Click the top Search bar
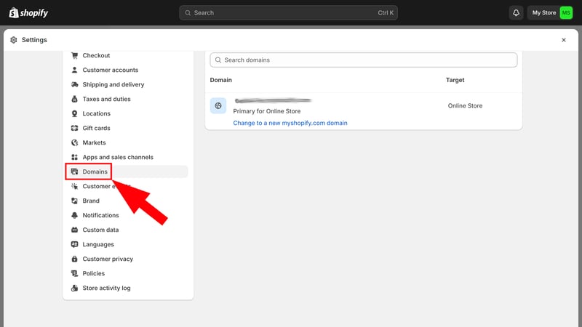582x327 pixels. click(288, 12)
